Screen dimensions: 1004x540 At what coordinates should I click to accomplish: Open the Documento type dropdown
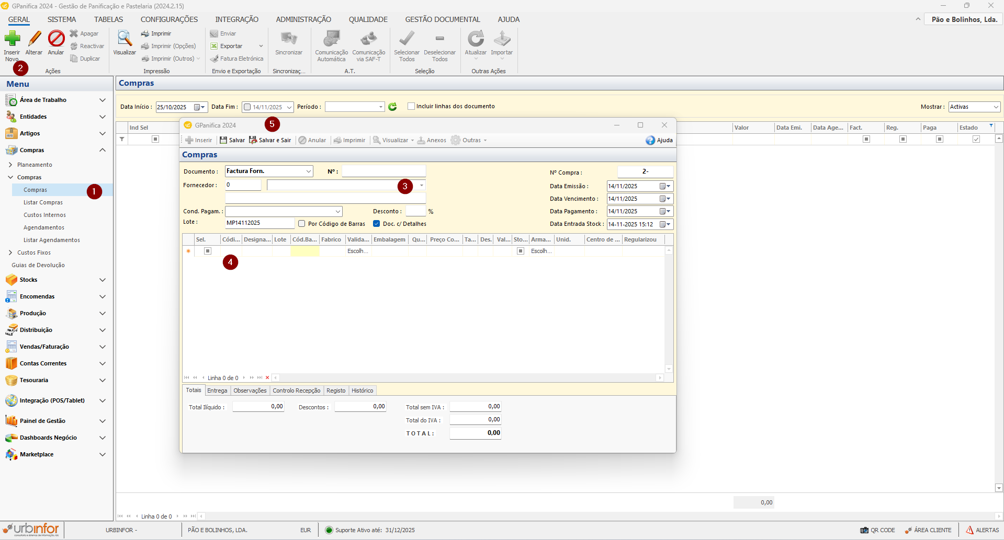click(x=308, y=171)
